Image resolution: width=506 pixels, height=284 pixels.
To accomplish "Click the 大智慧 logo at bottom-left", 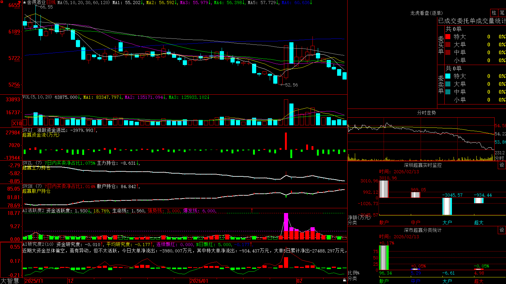I will tap(10, 281).
